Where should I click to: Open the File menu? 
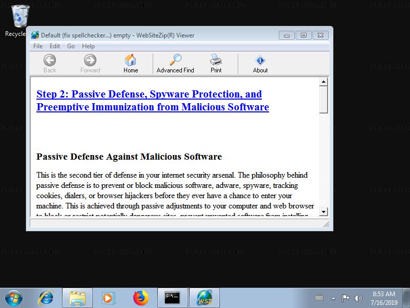pyautogui.click(x=38, y=46)
